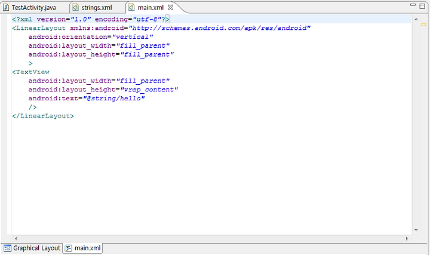Close the main.xml editor tab
The image size is (430, 255).
pyautogui.click(x=171, y=7)
